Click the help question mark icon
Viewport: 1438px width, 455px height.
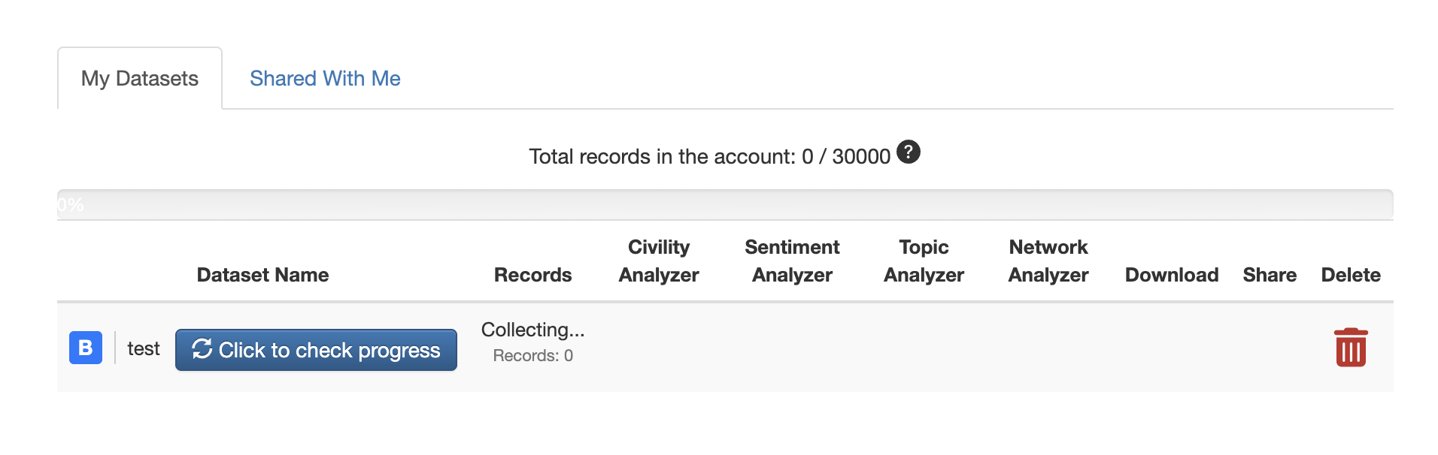pyautogui.click(x=908, y=152)
